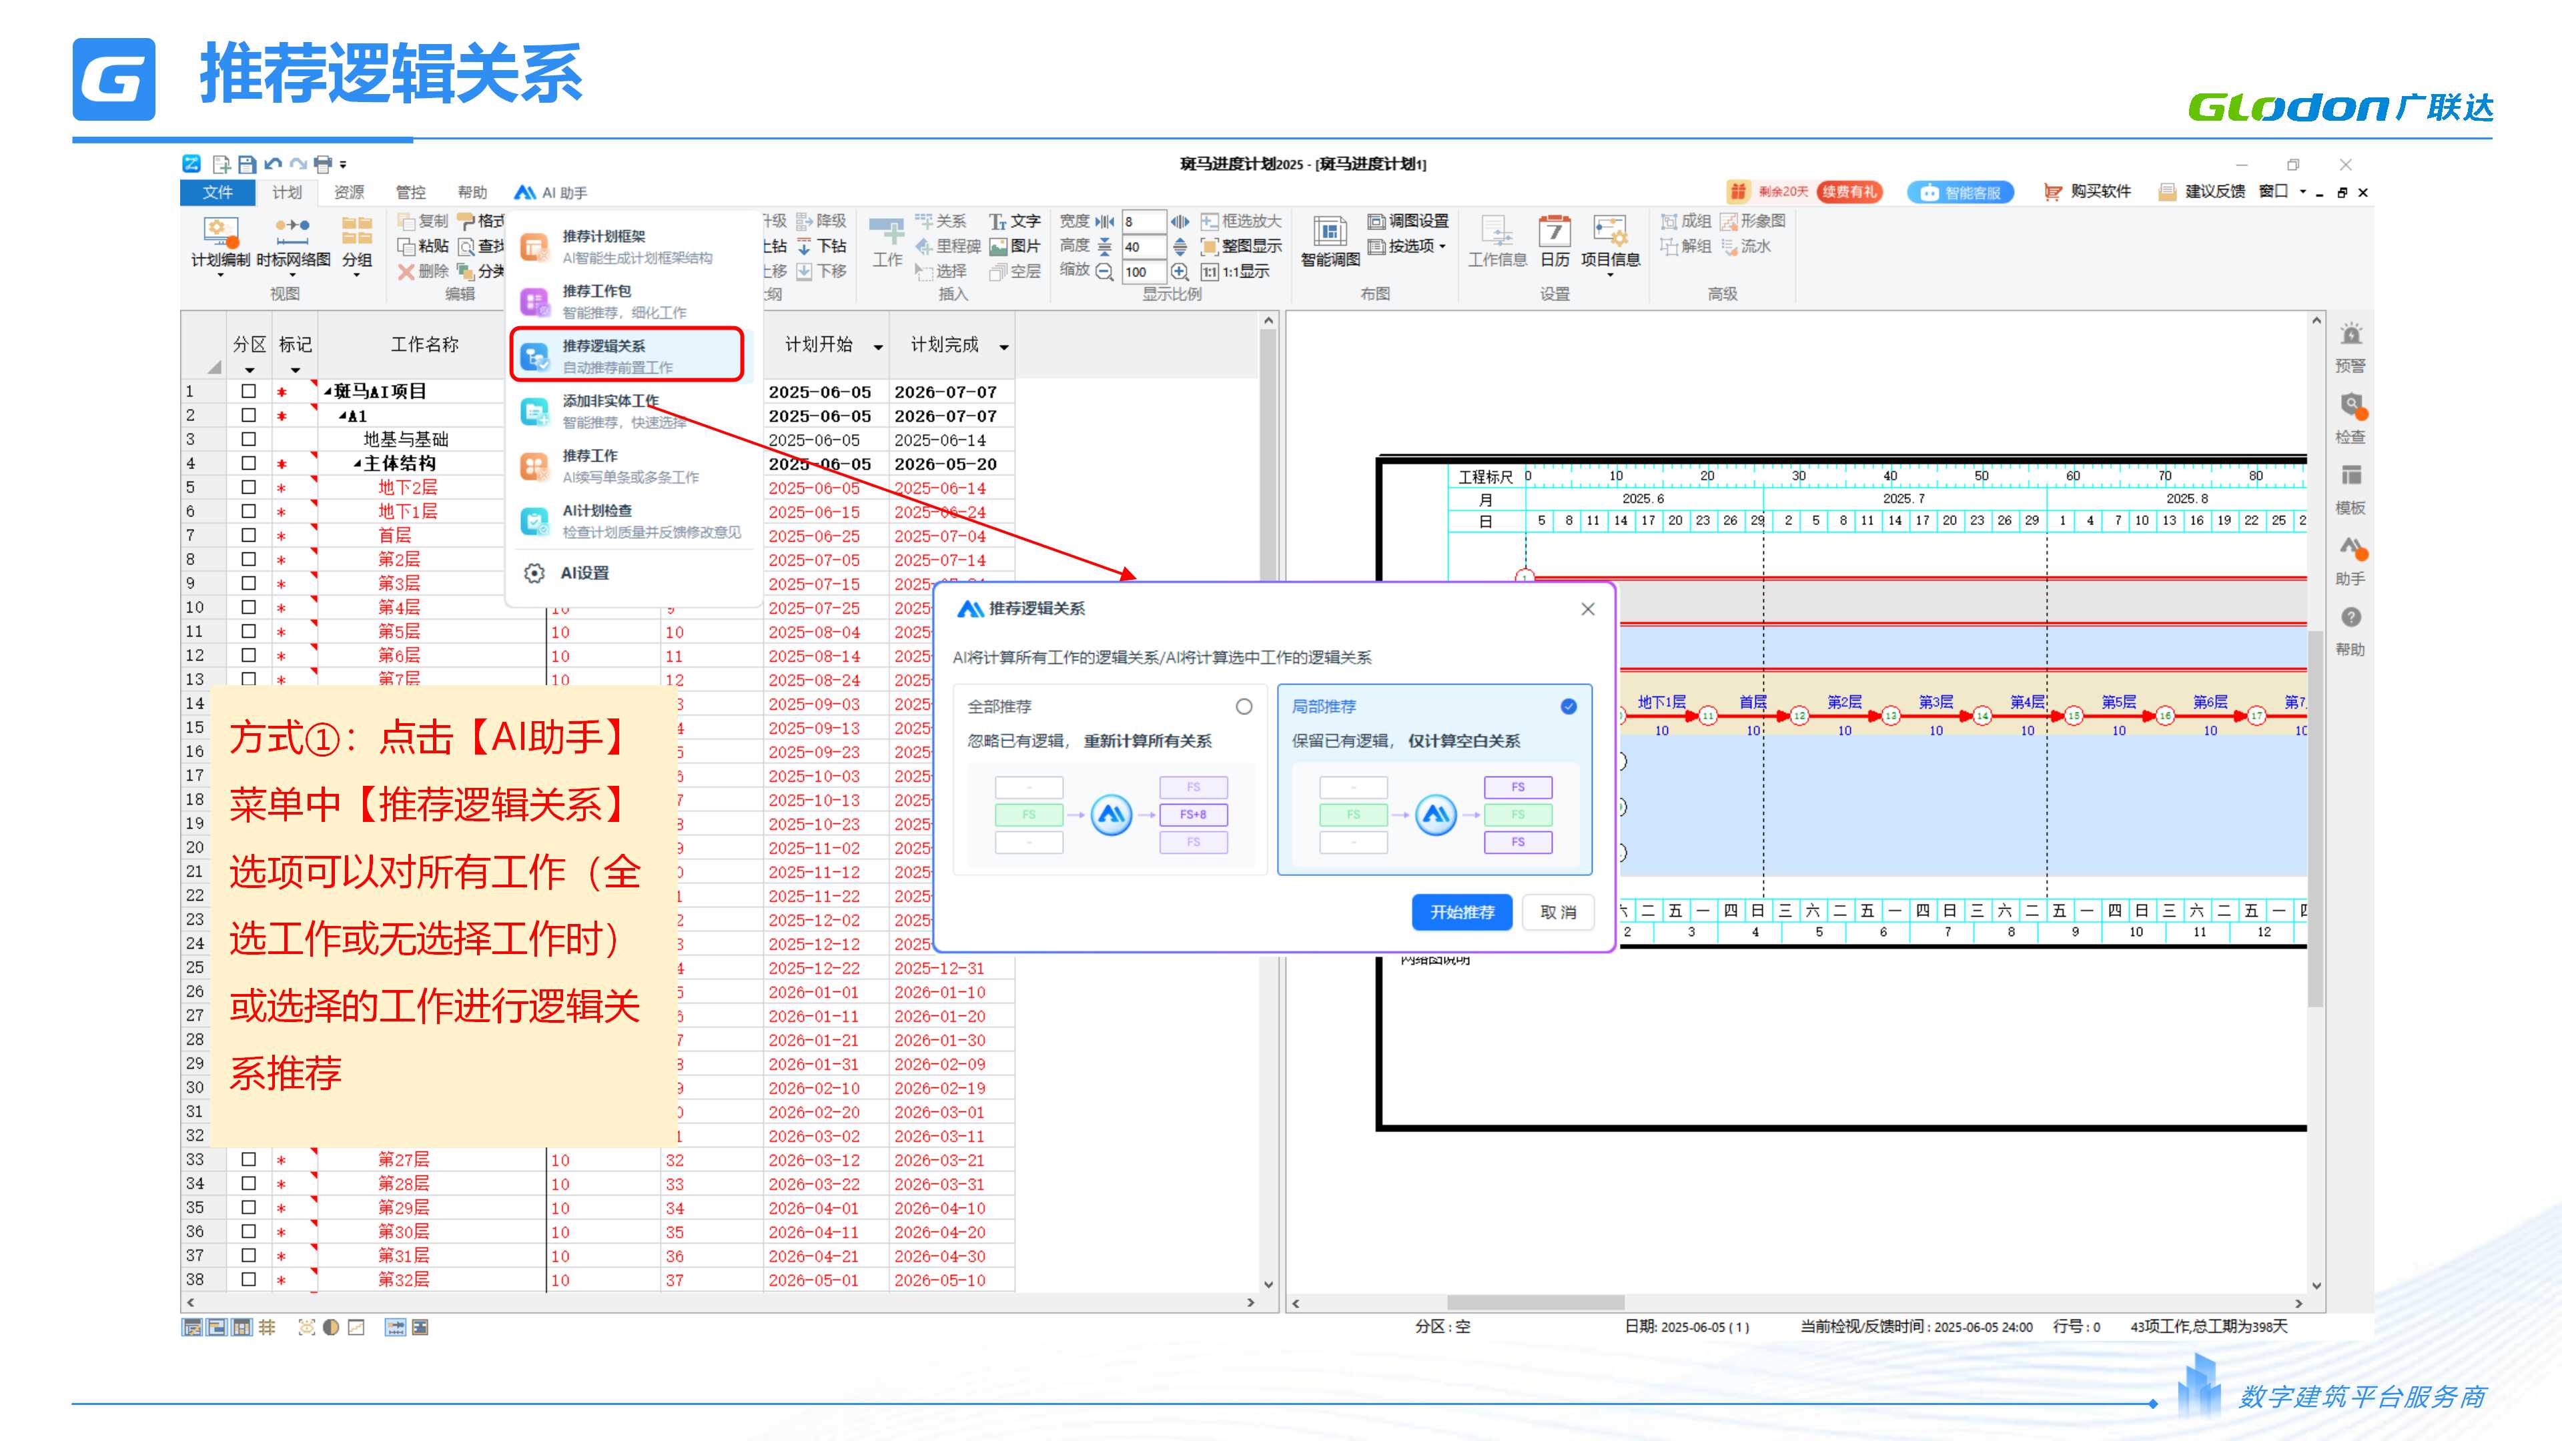The width and height of the screenshot is (2562, 1441).
Task: Select 局部推荐 radio option
Action: (x=1569, y=707)
